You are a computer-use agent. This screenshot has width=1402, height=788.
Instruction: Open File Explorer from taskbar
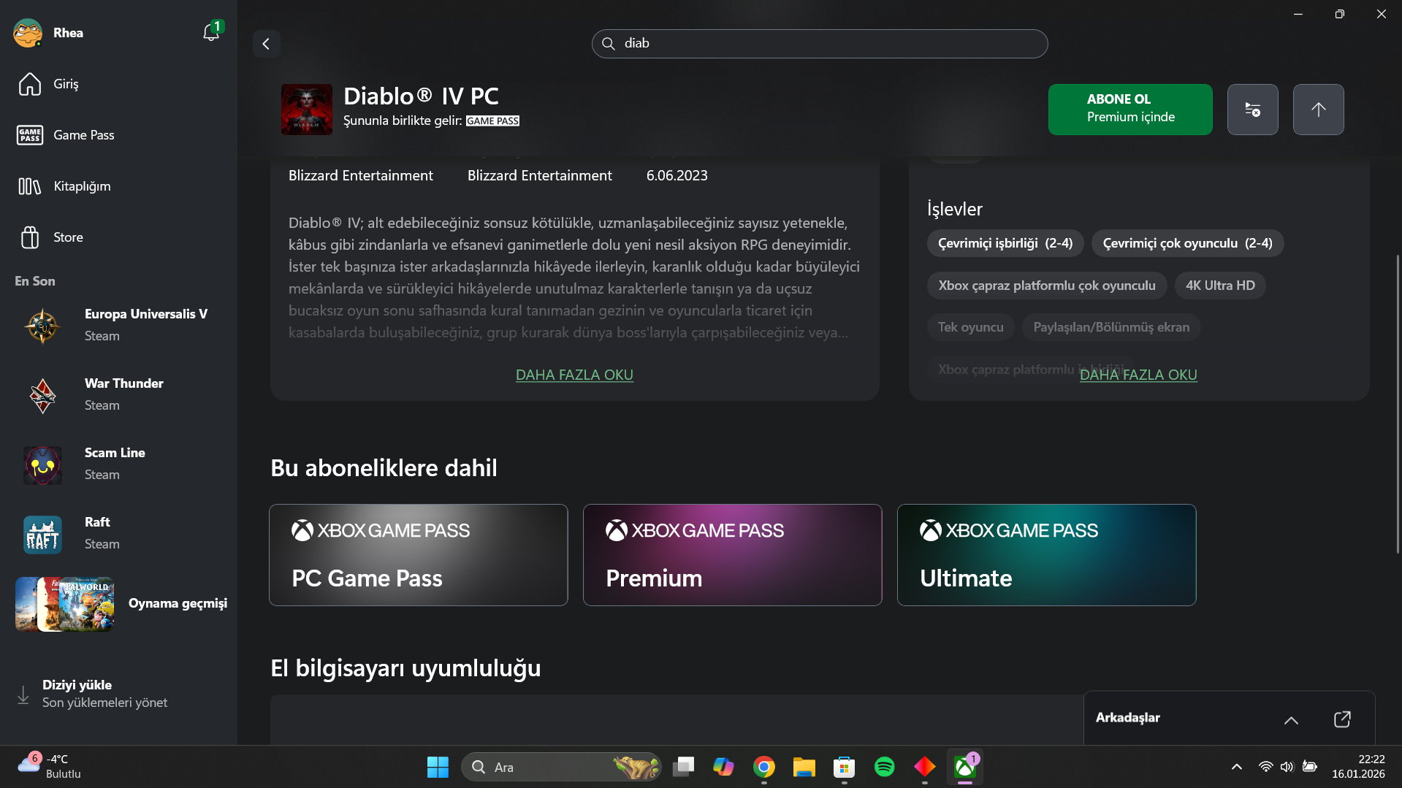click(x=804, y=767)
